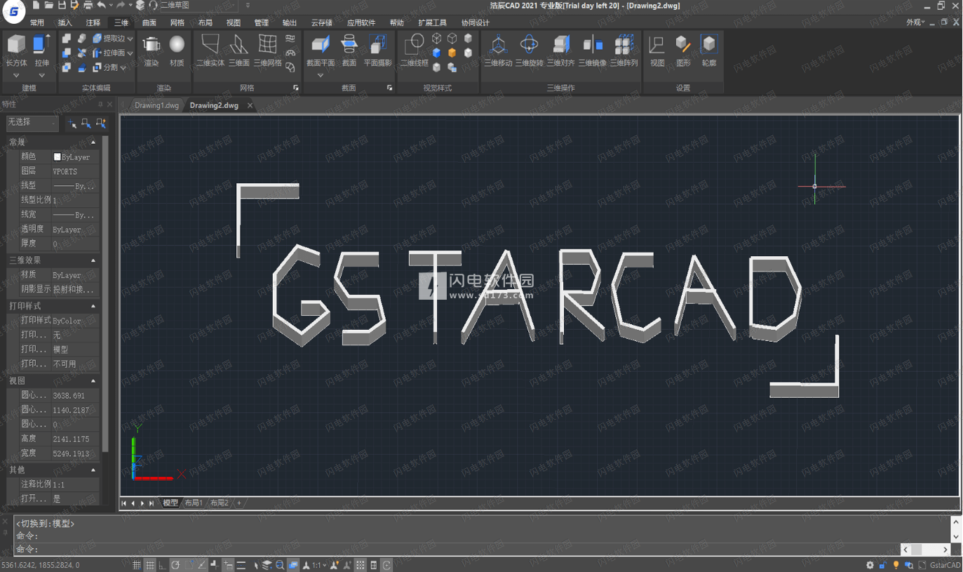Toggle snap mode in status bar
Viewport: 963px width, 572px height.
click(137, 565)
